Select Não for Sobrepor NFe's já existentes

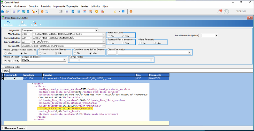click(123, 43)
